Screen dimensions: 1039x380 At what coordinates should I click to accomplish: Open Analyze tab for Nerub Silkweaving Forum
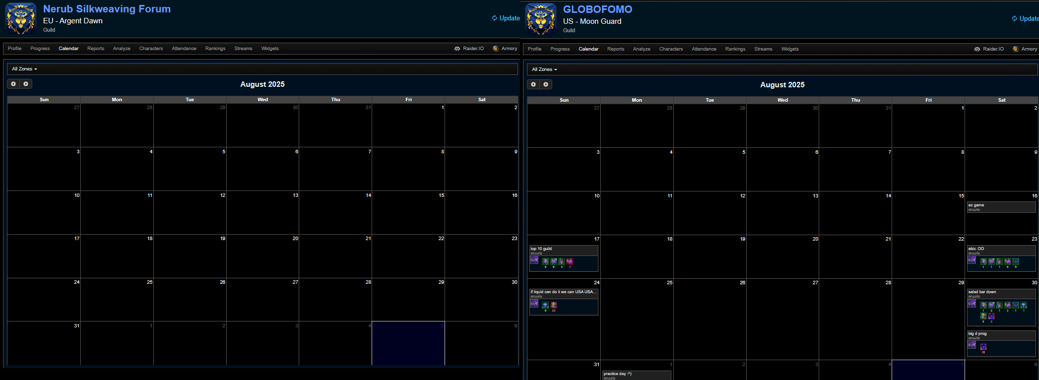click(122, 49)
